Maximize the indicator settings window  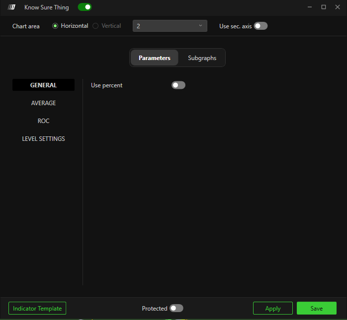(324, 7)
